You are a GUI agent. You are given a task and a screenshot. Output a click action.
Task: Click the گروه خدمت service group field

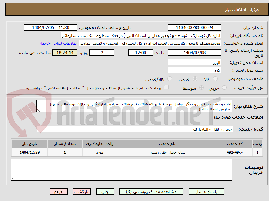tap(135, 129)
